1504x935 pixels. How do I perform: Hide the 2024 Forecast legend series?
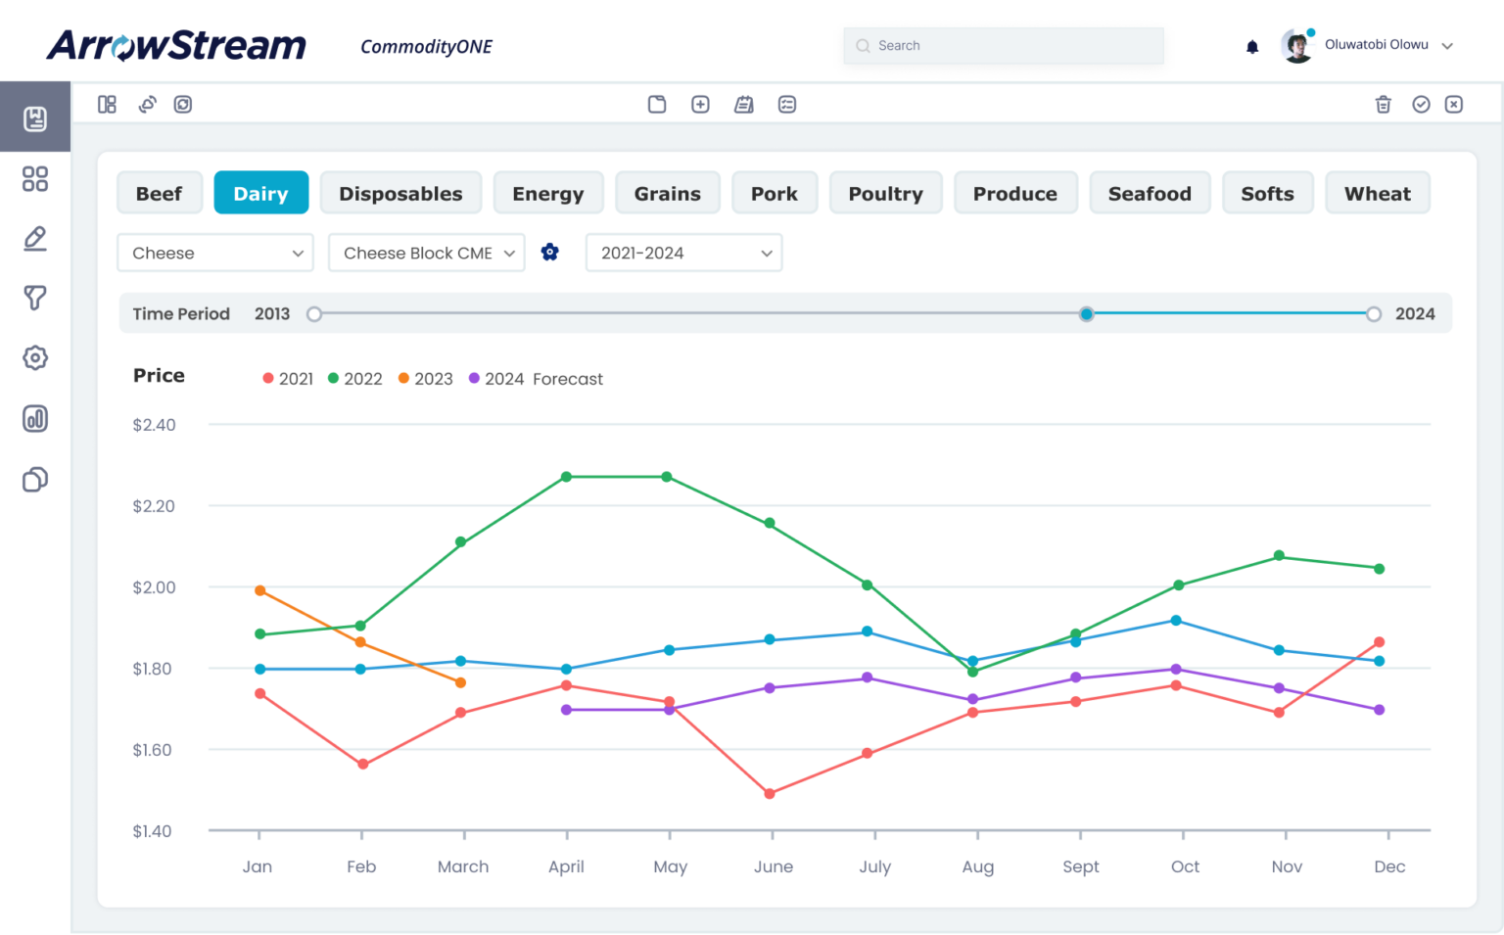click(x=536, y=379)
